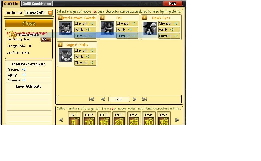Click the Total basic attribute heading
Screen dimensions: 261x161
click(28, 64)
